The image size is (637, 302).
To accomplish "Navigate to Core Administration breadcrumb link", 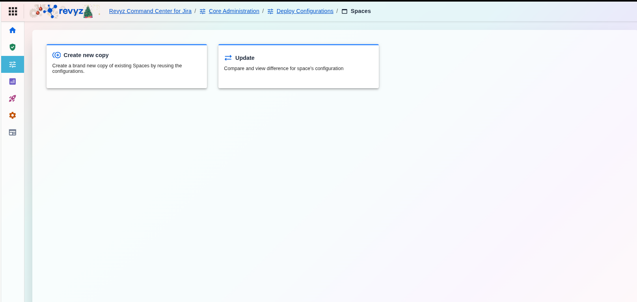I will 234,11.
